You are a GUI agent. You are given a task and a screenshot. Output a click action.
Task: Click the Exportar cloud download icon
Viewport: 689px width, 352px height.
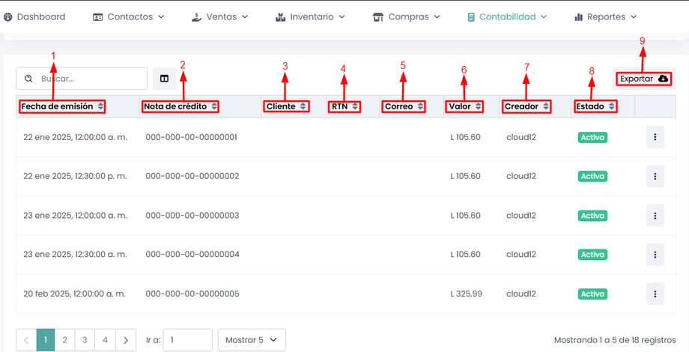(663, 79)
